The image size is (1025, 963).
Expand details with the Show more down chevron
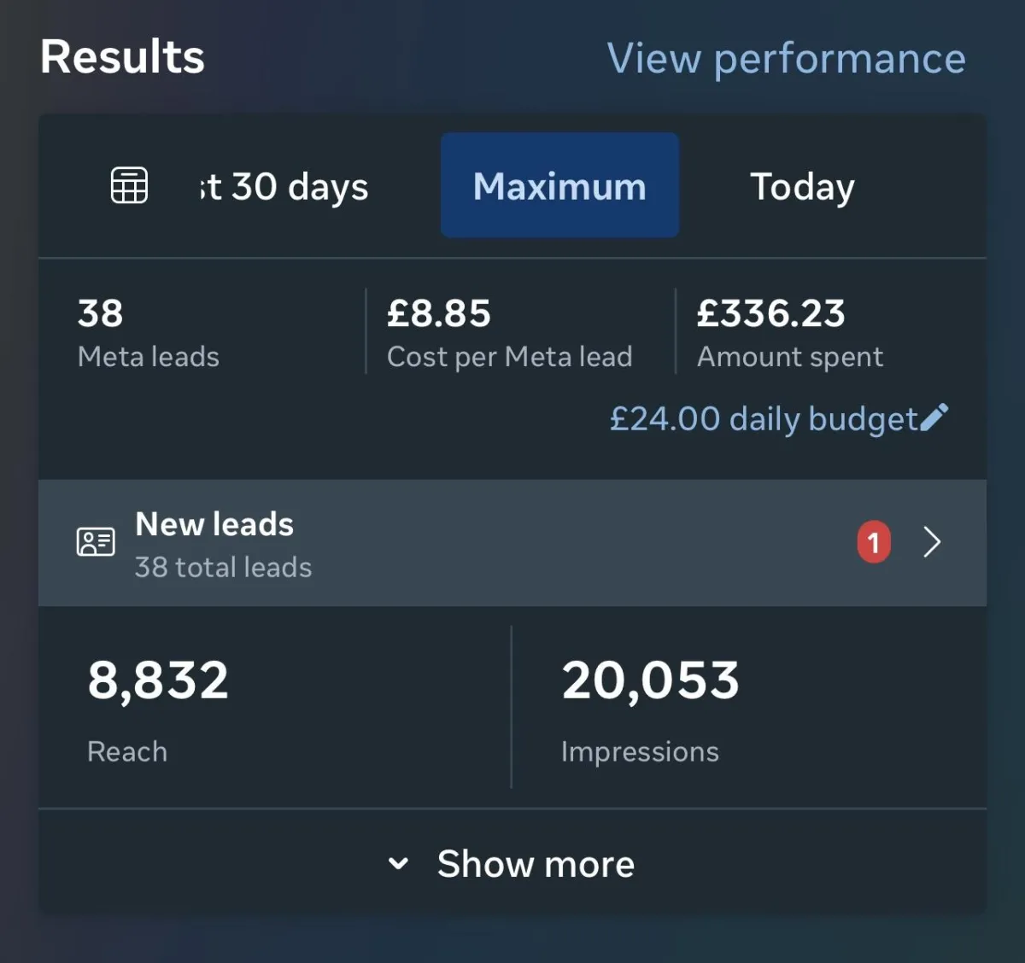[x=398, y=863]
